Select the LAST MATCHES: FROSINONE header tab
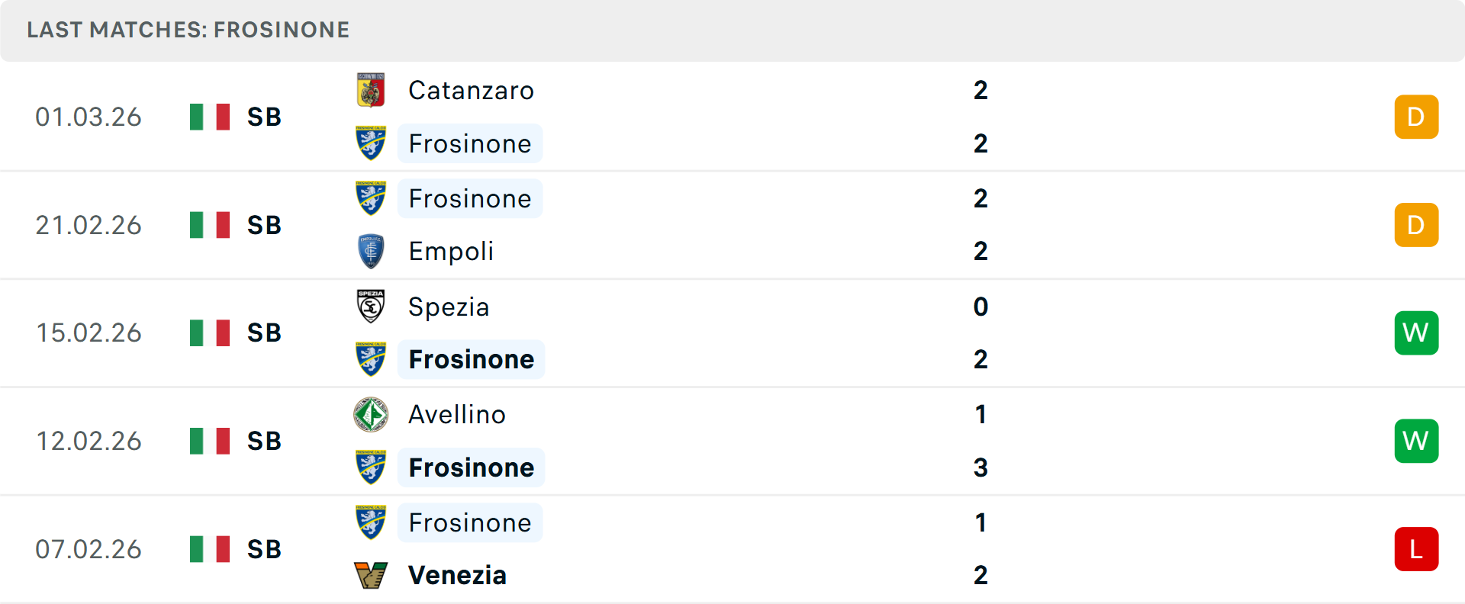This screenshot has width=1465, height=604. point(188,30)
